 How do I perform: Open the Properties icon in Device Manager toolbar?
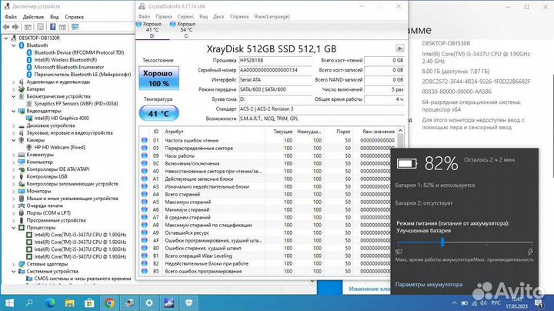40,27
